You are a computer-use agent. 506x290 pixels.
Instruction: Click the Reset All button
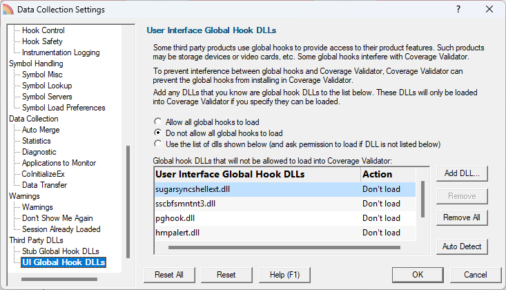(169, 275)
